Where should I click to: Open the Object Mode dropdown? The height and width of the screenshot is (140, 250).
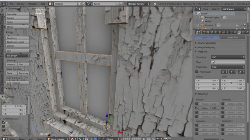[58, 139]
